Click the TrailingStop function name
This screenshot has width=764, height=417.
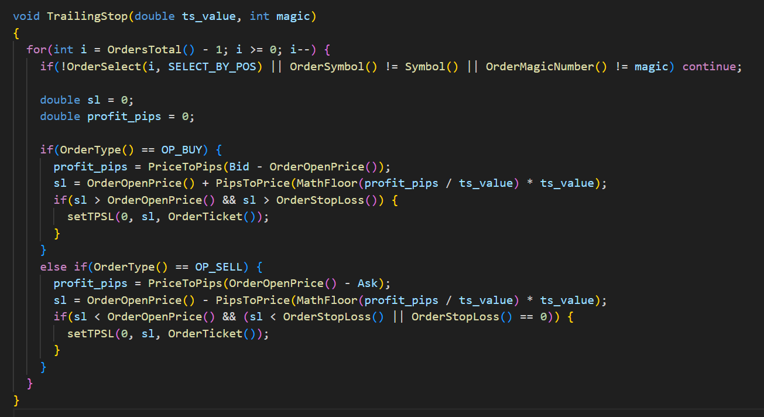87,16
